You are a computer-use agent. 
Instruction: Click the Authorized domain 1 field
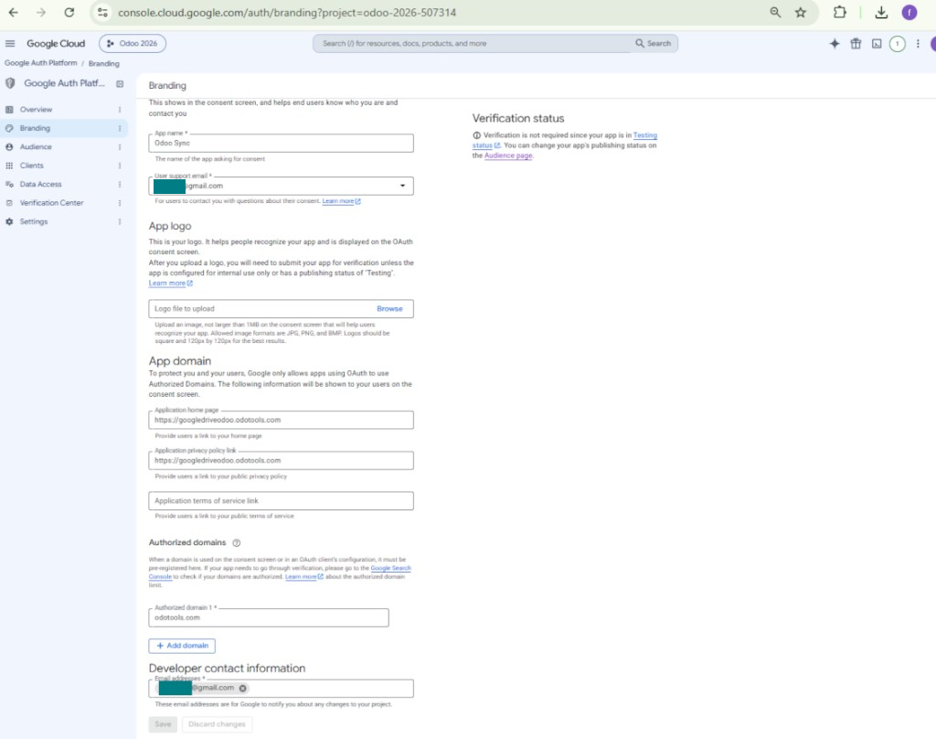(269, 617)
